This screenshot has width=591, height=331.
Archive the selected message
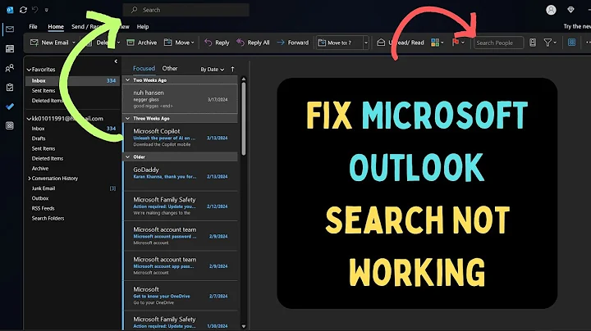[142, 43]
